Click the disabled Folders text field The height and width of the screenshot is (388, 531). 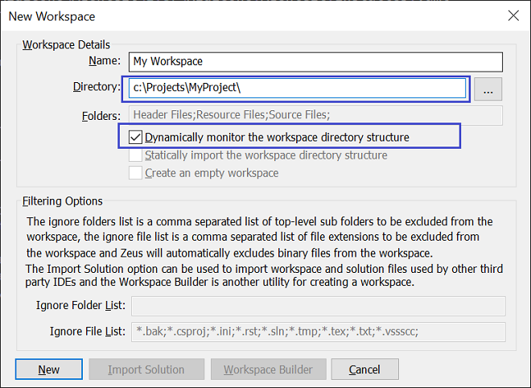pos(315,115)
